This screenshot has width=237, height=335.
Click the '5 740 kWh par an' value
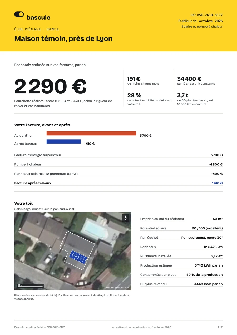(x=209, y=265)
